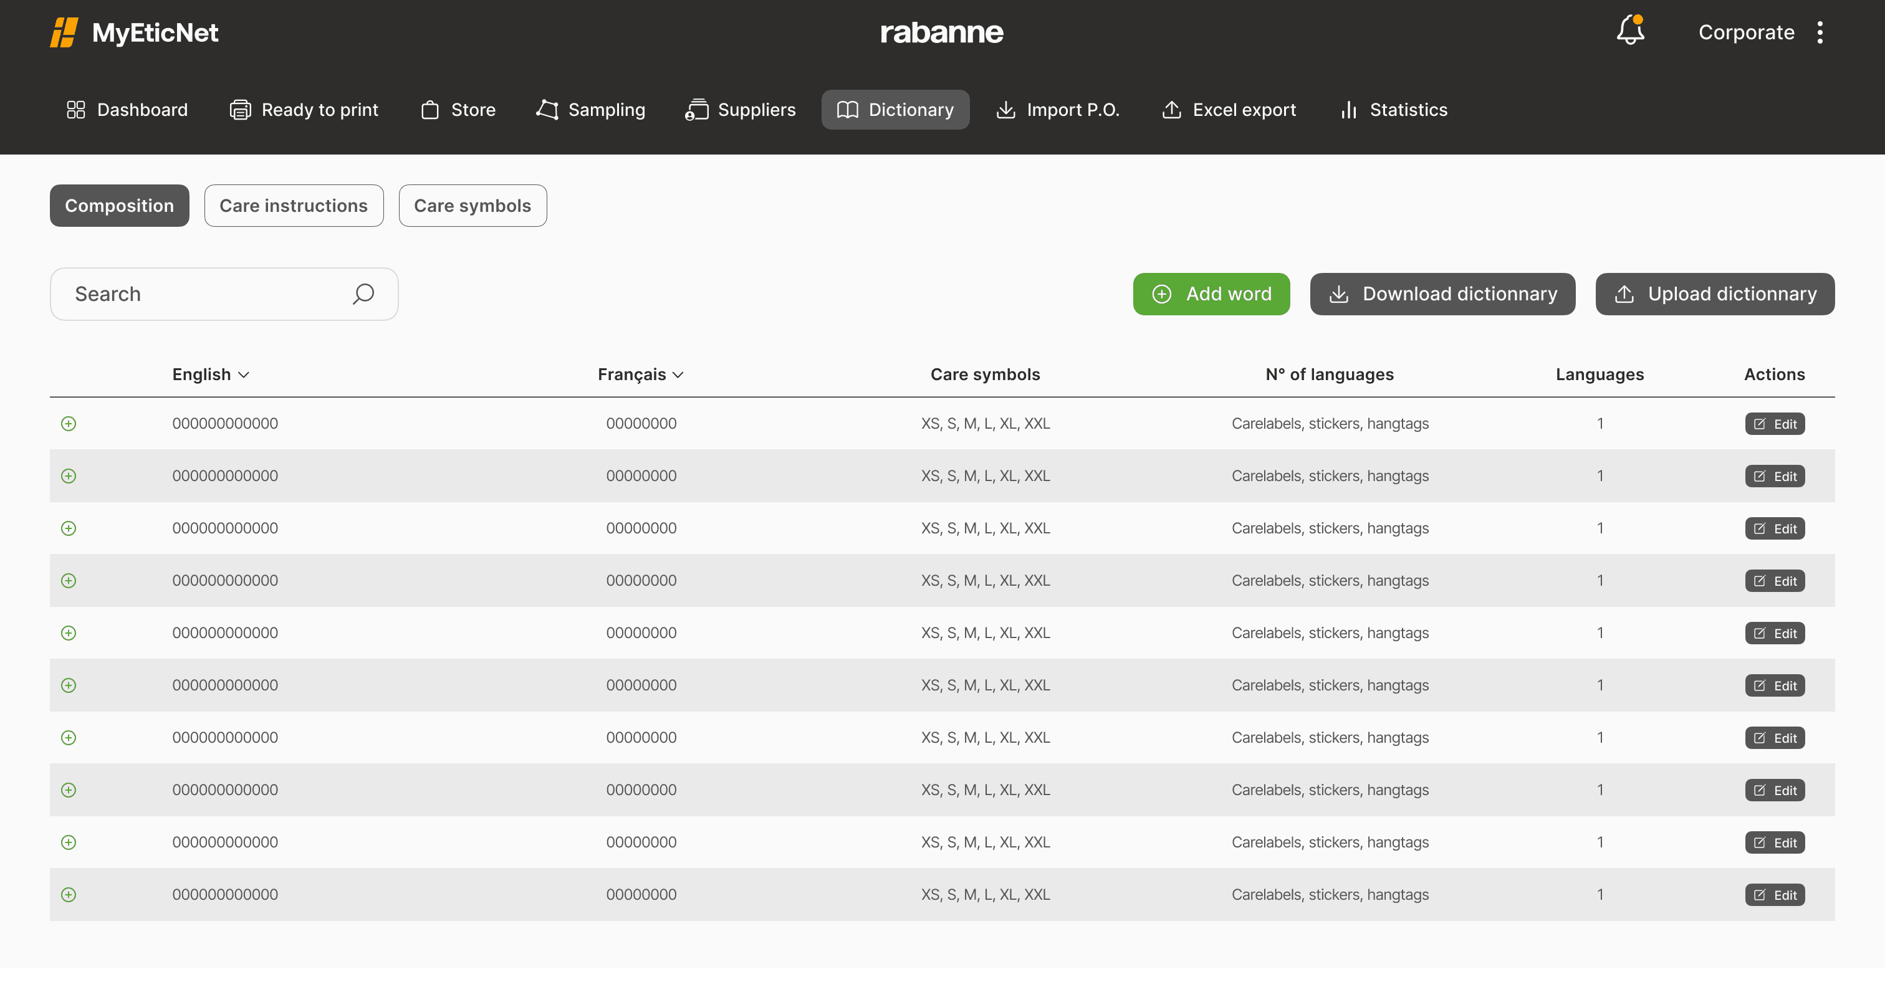
Task: Open the Store bag icon
Action: tap(429, 110)
